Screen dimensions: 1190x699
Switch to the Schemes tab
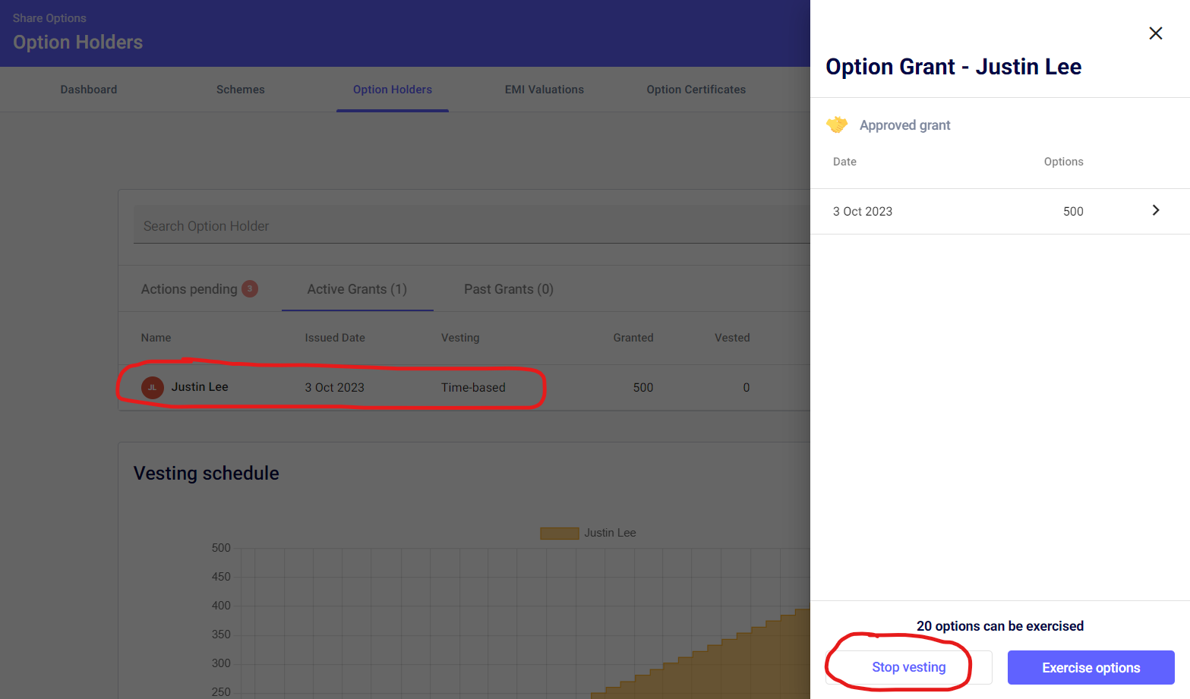coord(240,90)
